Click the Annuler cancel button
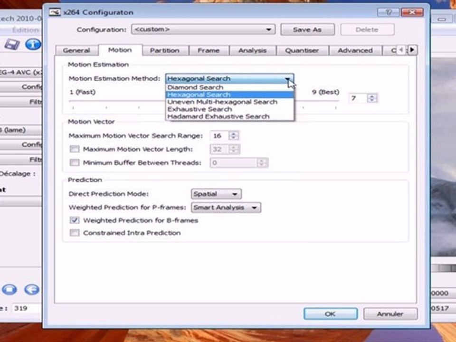The image size is (456, 342). pyautogui.click(x=390, y=314)
